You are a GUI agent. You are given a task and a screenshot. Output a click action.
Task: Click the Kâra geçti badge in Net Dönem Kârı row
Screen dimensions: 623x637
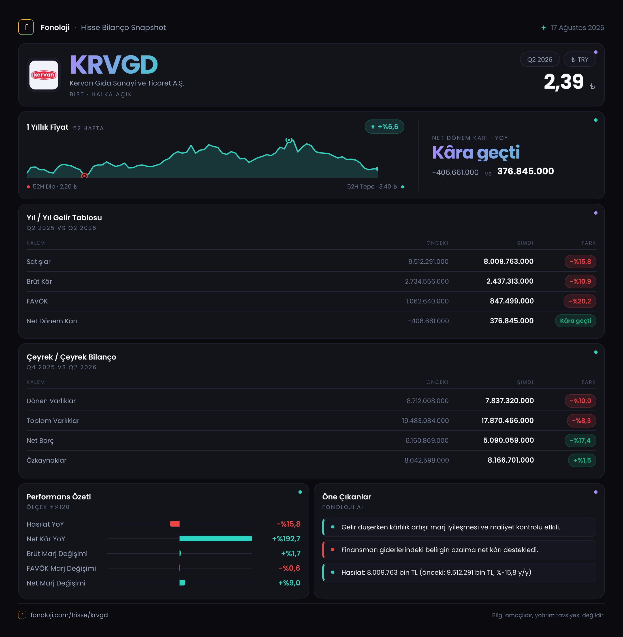(575, 321)
